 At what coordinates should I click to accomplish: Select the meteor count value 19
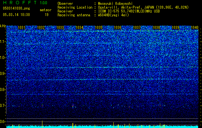click(x=47, y=15)
